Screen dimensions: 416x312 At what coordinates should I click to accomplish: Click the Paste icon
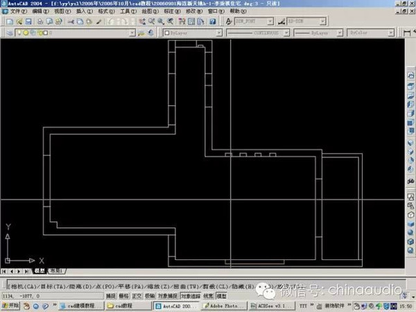tap(89, 21)
